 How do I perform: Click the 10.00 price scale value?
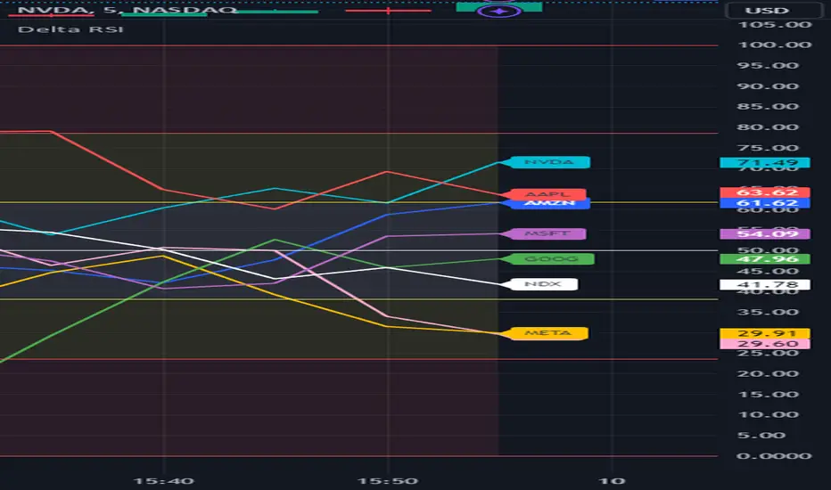(x=768, y=415)
